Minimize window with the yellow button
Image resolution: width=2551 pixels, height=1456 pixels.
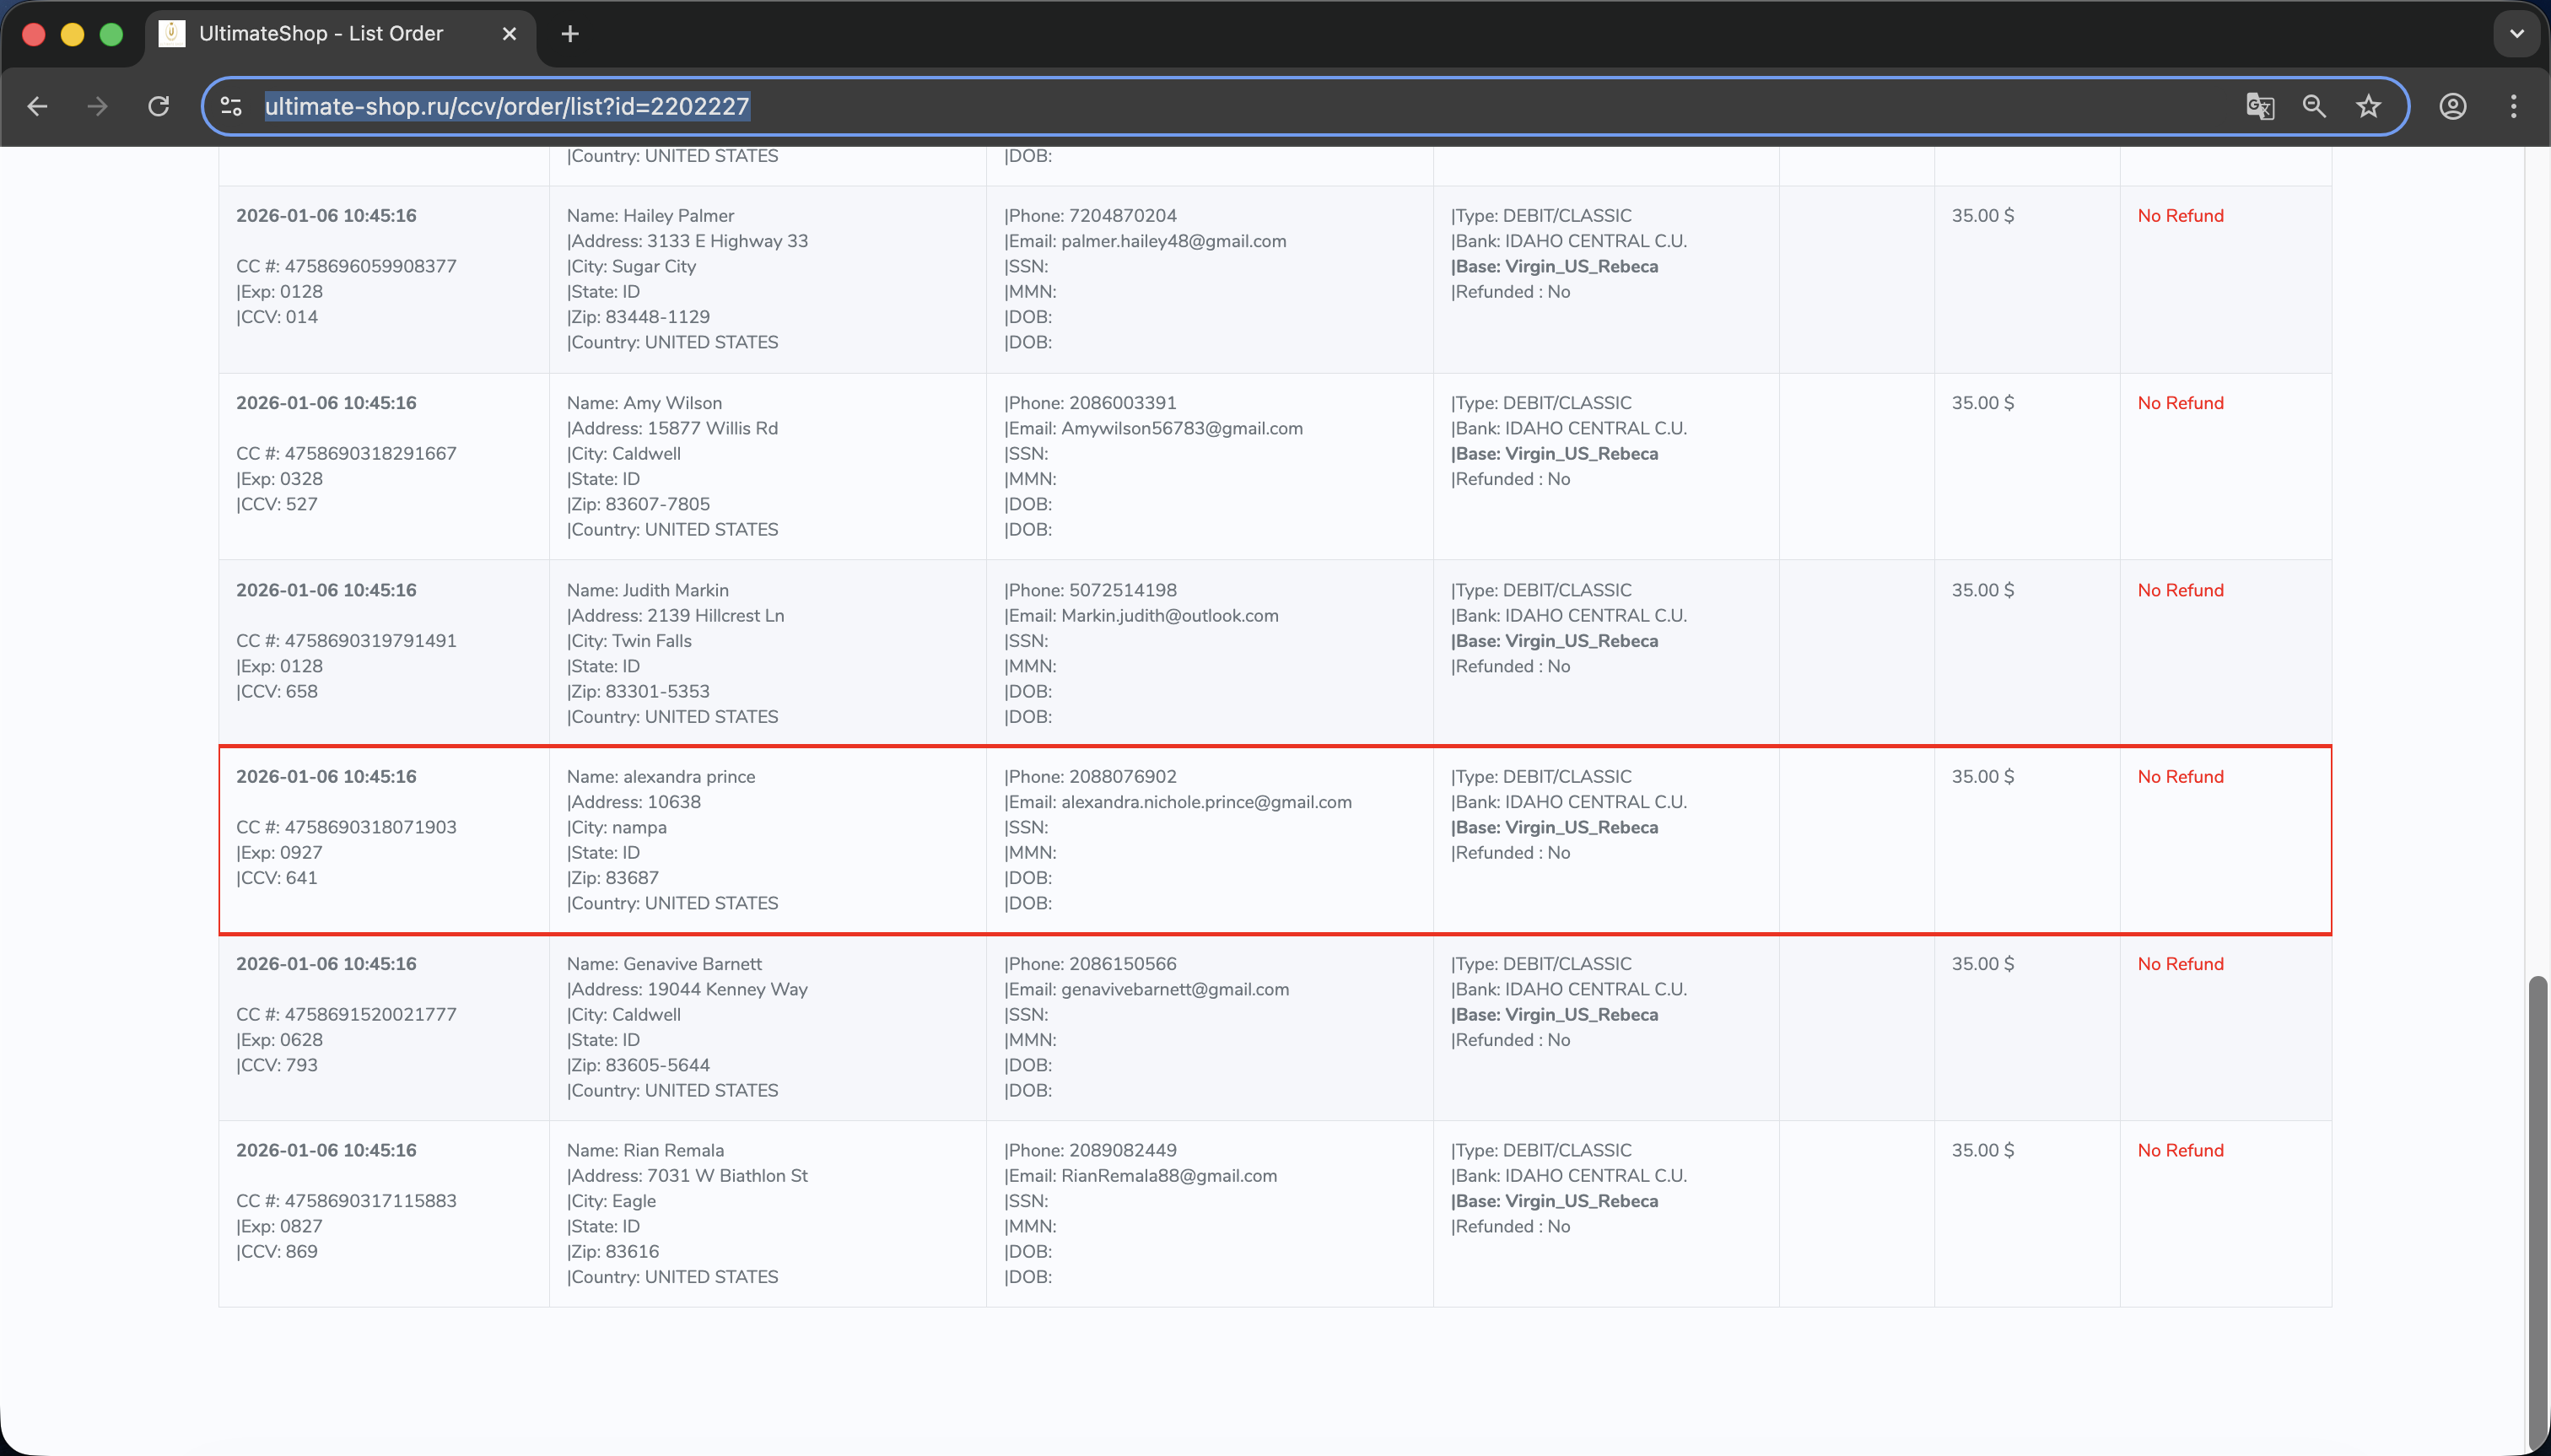click(72, 34)
